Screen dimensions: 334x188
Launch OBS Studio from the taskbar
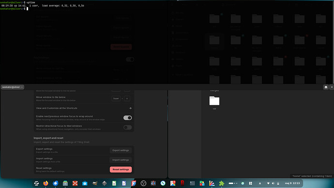point(143,183)
